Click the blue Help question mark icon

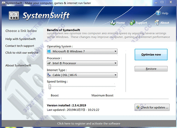pos(158,13)
